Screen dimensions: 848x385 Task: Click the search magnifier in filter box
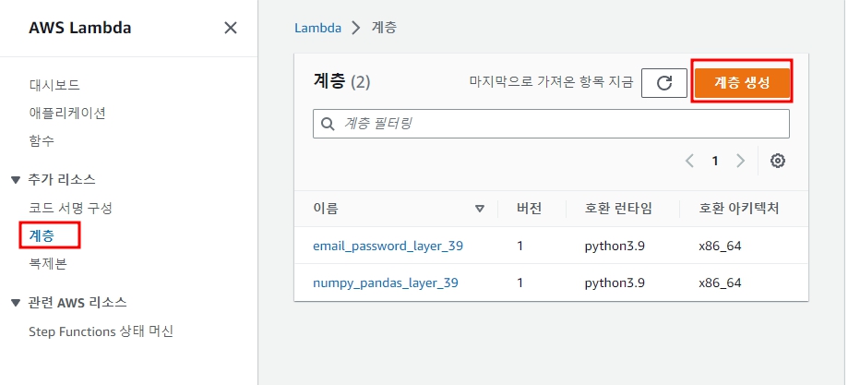point(328,124)
